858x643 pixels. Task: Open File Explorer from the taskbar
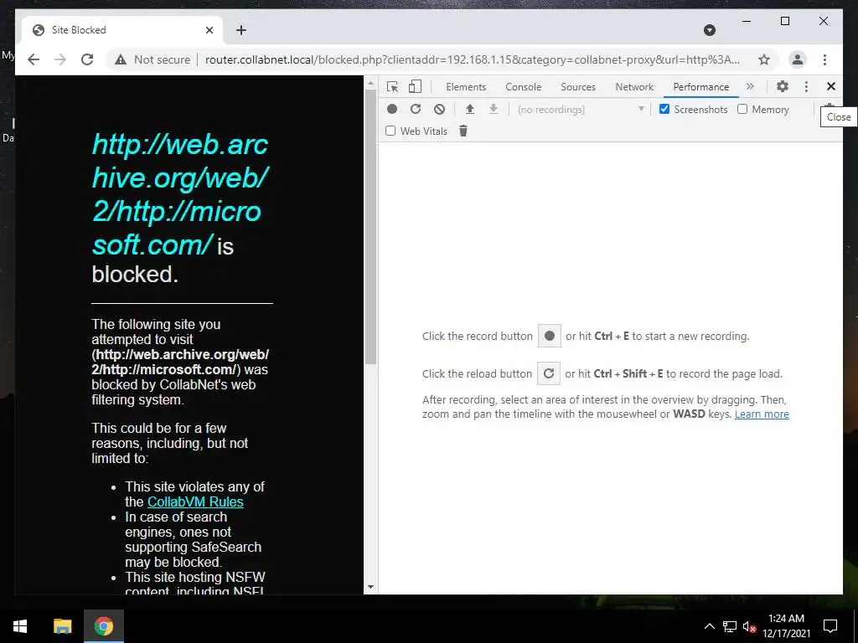tap(62, 626)
